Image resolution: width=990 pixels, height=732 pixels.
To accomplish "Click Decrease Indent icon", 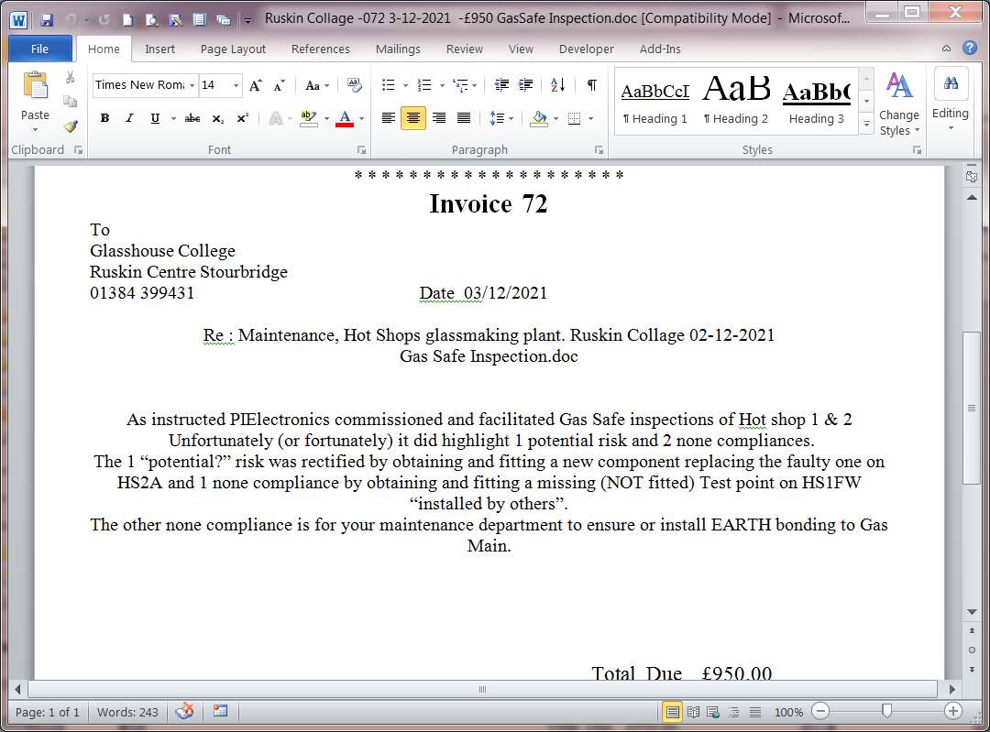I will pyautogui.click(x=501, y=85).
